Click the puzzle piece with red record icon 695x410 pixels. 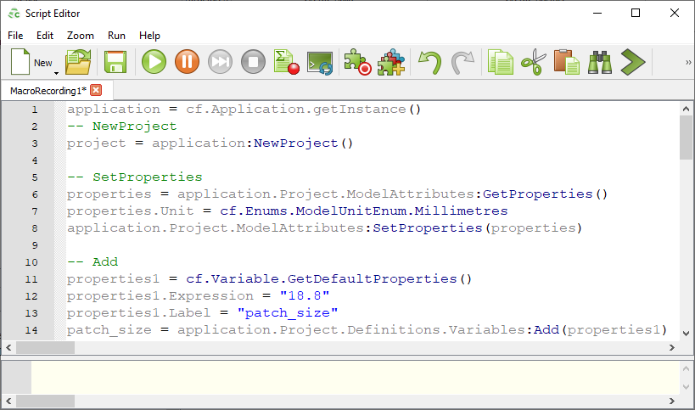[358, 62]
